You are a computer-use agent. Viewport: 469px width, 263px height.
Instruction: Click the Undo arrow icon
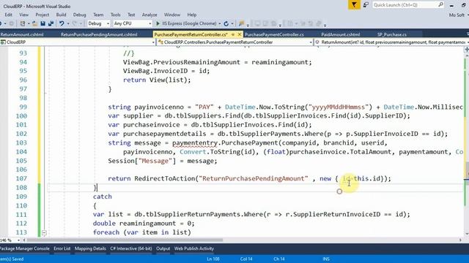(62, 23)
